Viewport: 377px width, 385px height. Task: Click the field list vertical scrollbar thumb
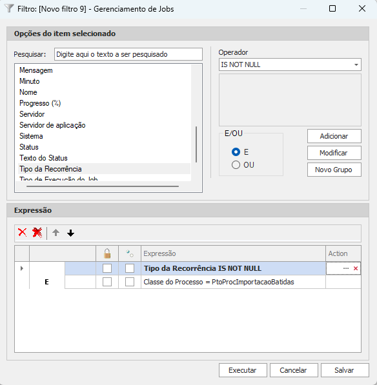[196, 144]
